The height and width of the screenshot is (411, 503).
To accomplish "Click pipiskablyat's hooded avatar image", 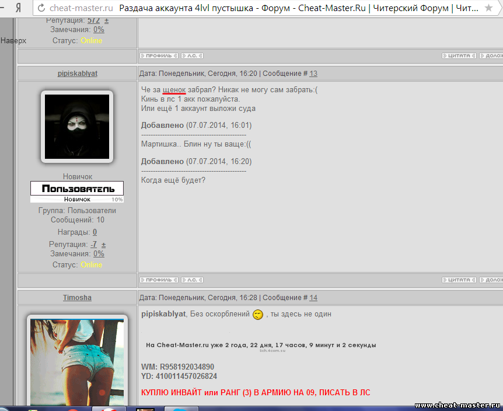I will (77, 127).
